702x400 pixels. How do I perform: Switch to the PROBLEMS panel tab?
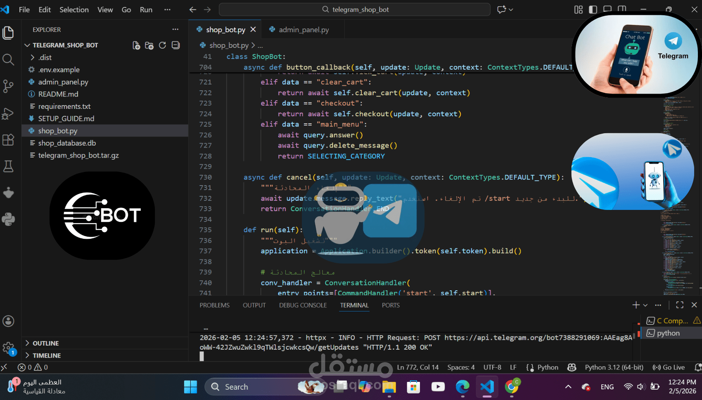(x=215, y=305)
